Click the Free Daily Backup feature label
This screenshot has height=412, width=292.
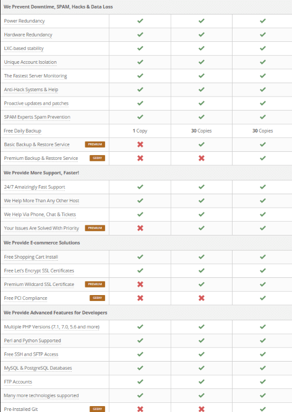23,130
